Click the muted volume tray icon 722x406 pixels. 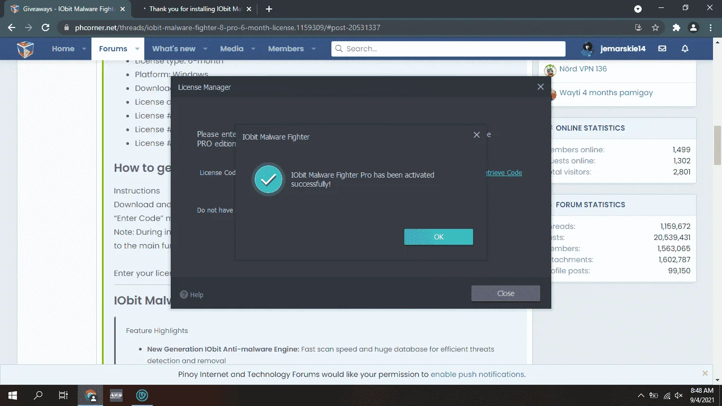tap(679, 395)
